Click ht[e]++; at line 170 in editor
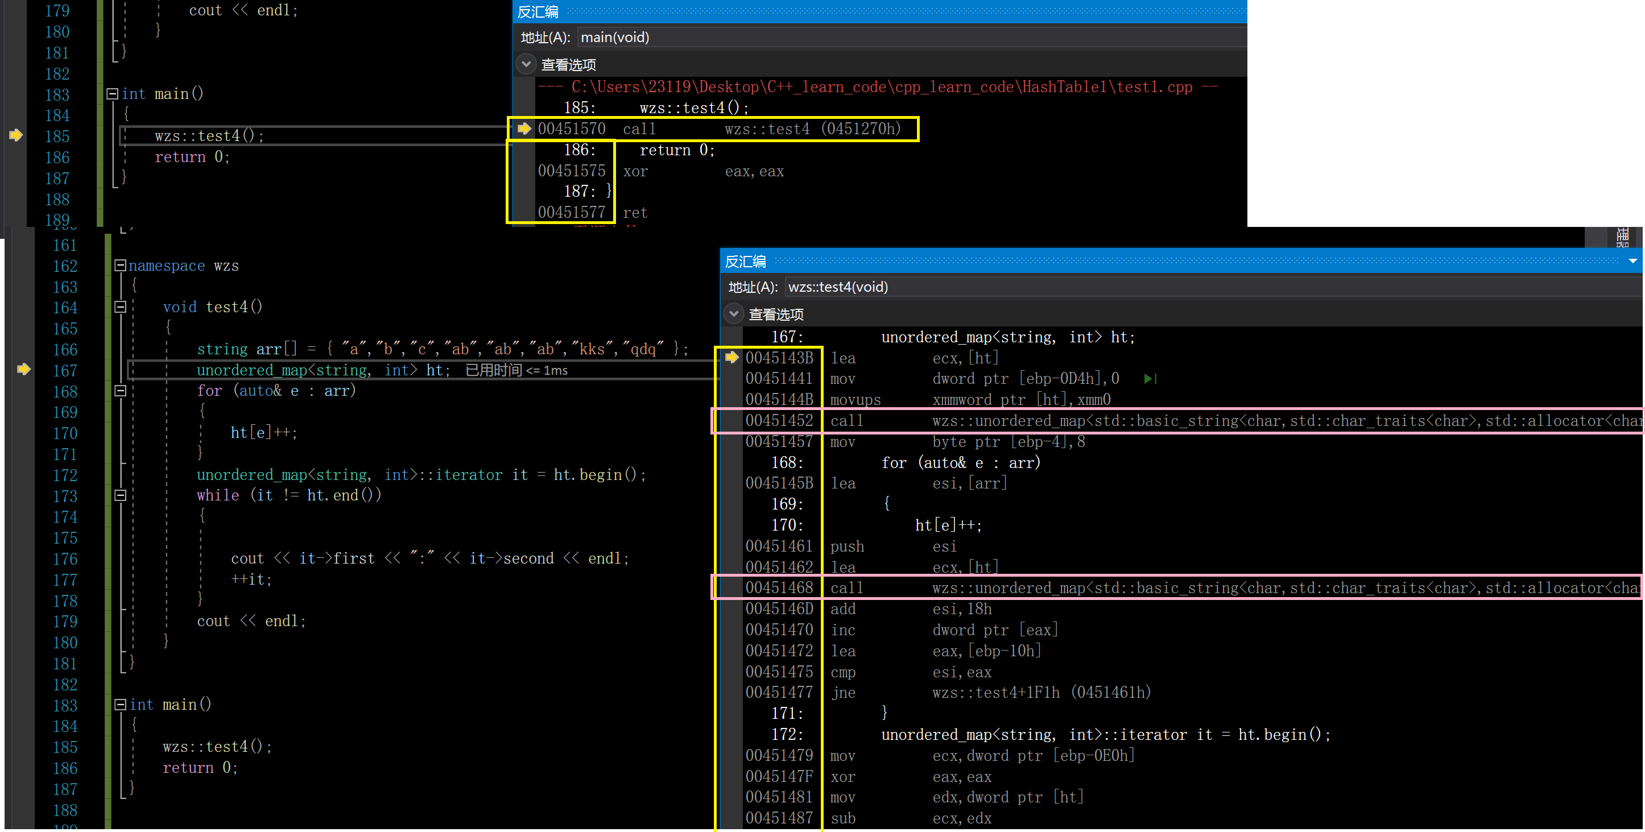The height and width of the screenshot is (832, 1645). pos(264,433)
